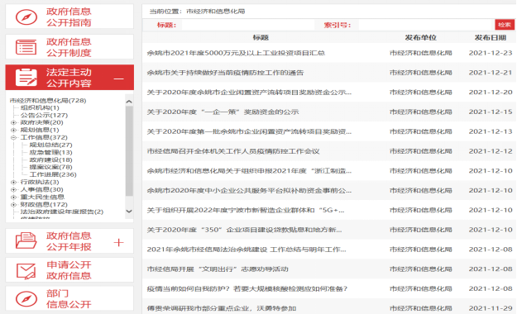Click the 发布单位 column header
The width and height of the screenshot is (517, 314).
(x=421, y=38)
